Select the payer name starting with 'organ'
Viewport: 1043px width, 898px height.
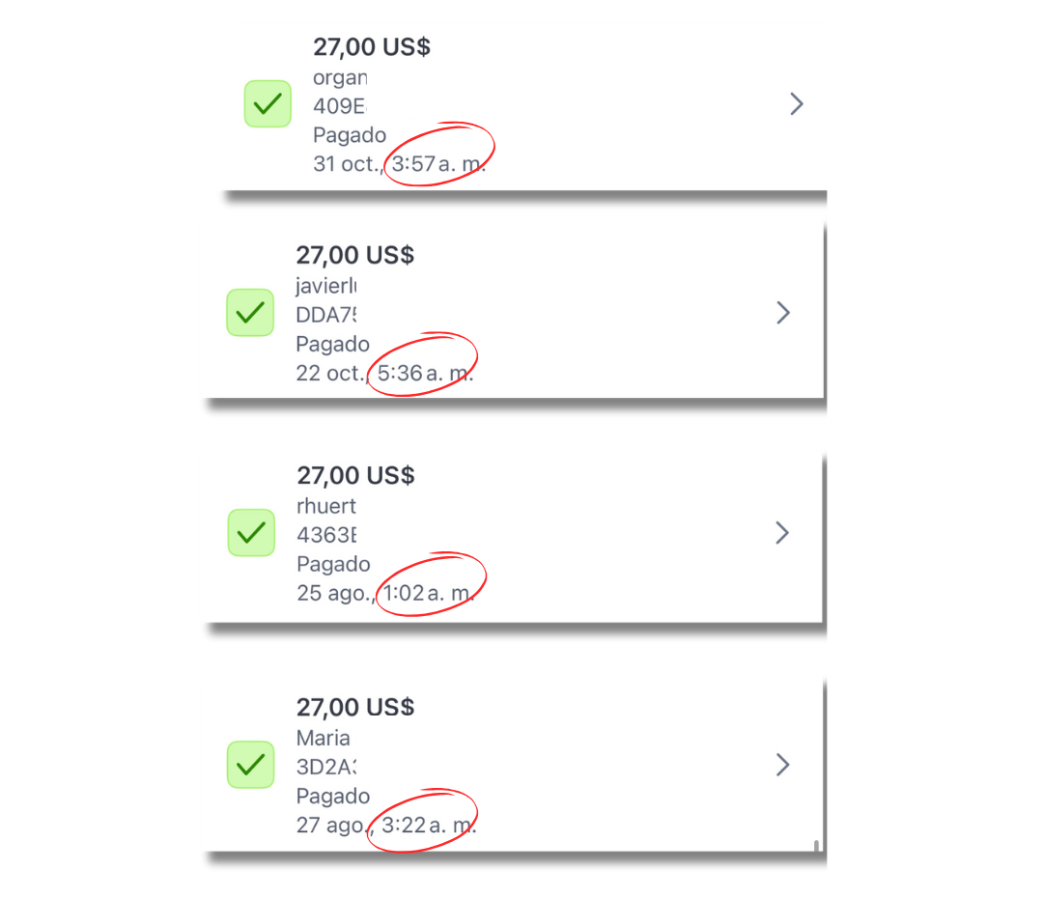(x=340, y=78)
